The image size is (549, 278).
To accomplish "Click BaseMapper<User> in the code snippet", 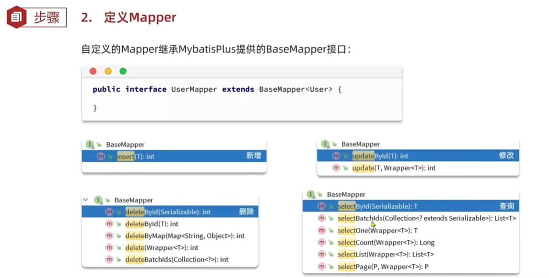I will [x=295, y=89].
